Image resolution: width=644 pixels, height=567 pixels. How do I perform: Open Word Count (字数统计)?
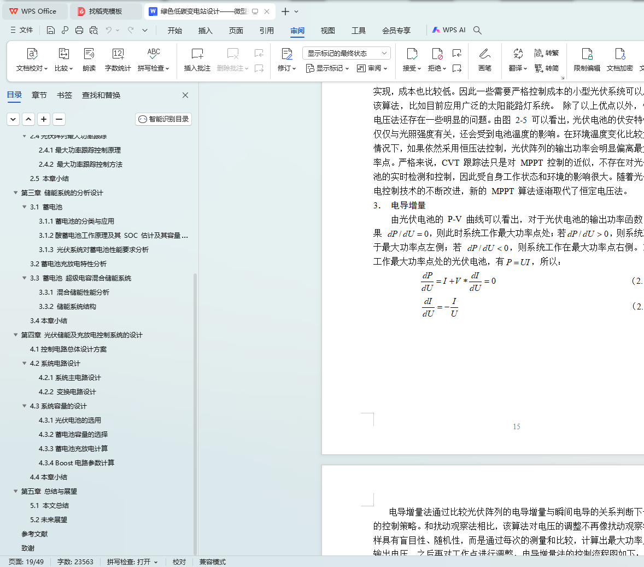pos(118,60)
